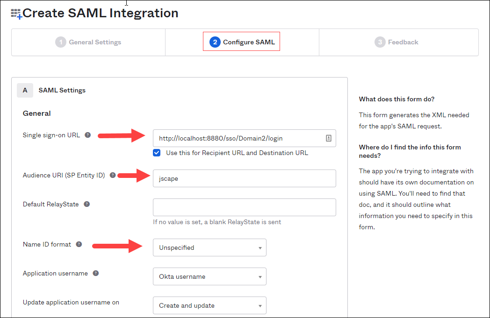Viewport: 490px width, 318px height.
Task: Click into Single sign-on URL field
Action: (238, 138)
